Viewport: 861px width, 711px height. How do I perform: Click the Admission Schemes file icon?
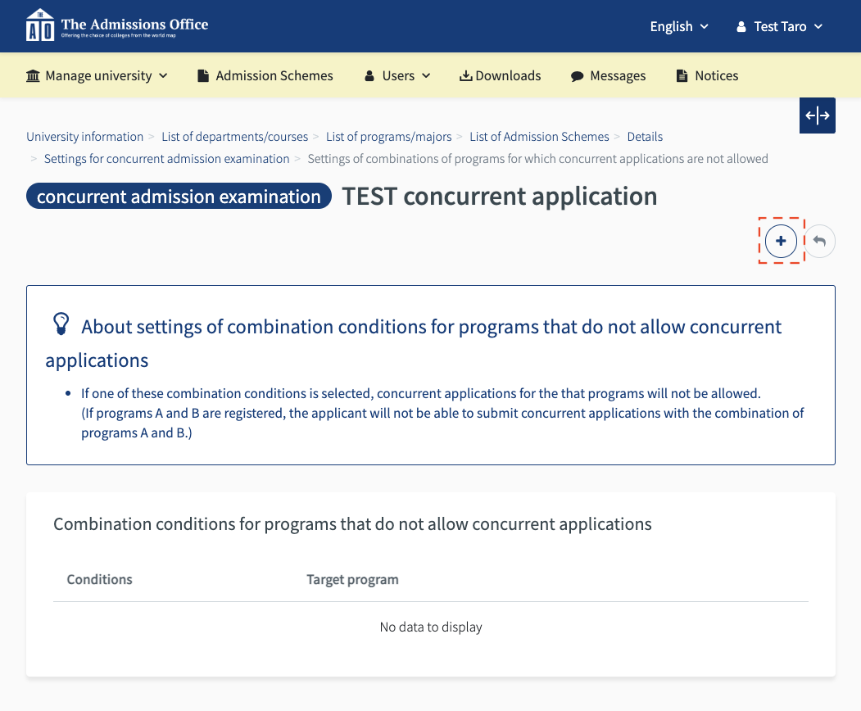(203, 75)
